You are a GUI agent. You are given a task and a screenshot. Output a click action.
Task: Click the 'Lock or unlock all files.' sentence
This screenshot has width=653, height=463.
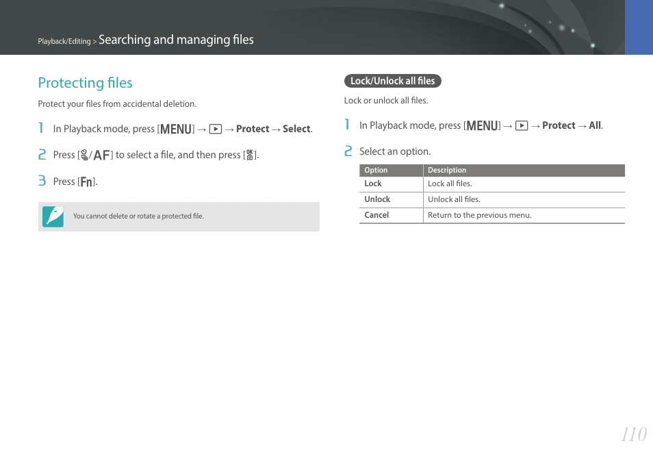tap(385, 101)
